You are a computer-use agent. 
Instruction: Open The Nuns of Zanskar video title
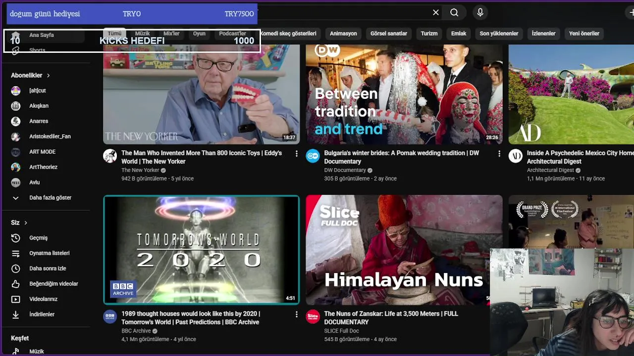coord(391,318)
